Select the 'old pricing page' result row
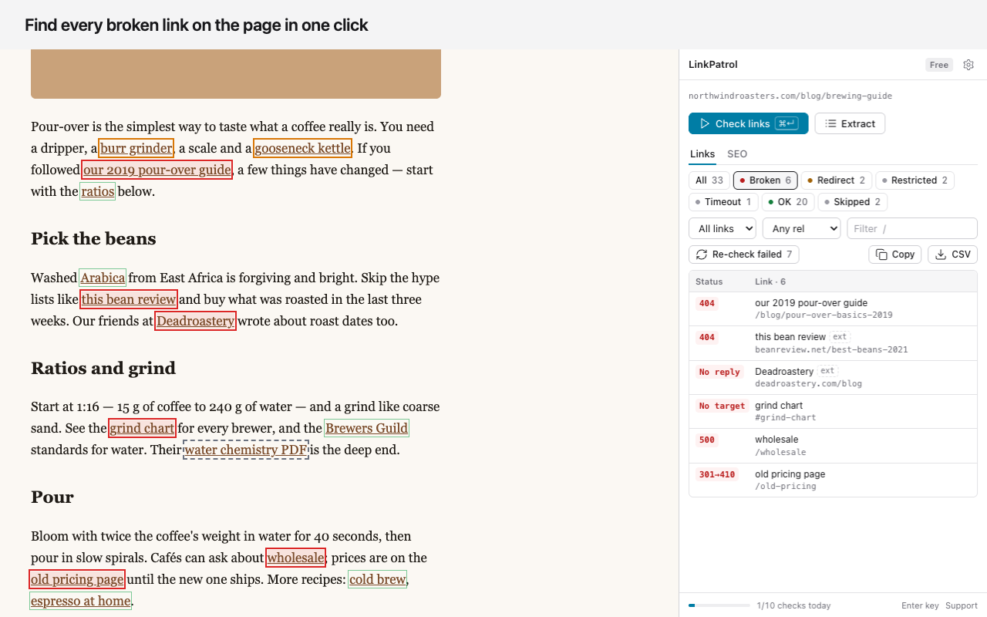This screenshot has height=617, width=987. point(833,480)
